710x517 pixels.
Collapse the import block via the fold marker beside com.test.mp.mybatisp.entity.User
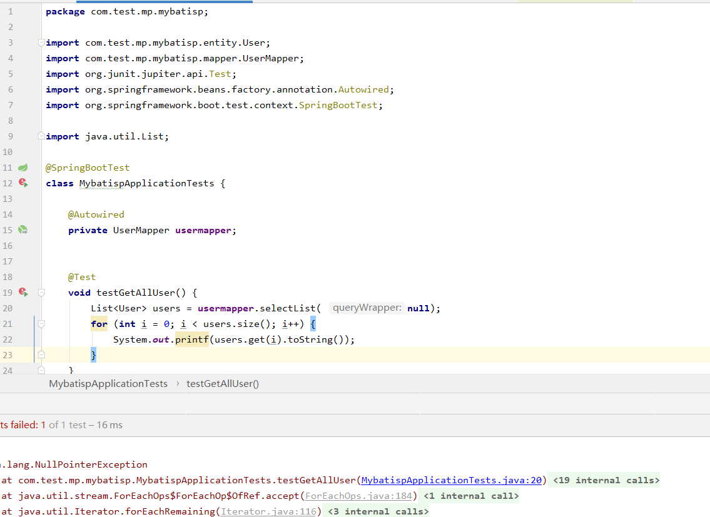(x=41, y=43)
